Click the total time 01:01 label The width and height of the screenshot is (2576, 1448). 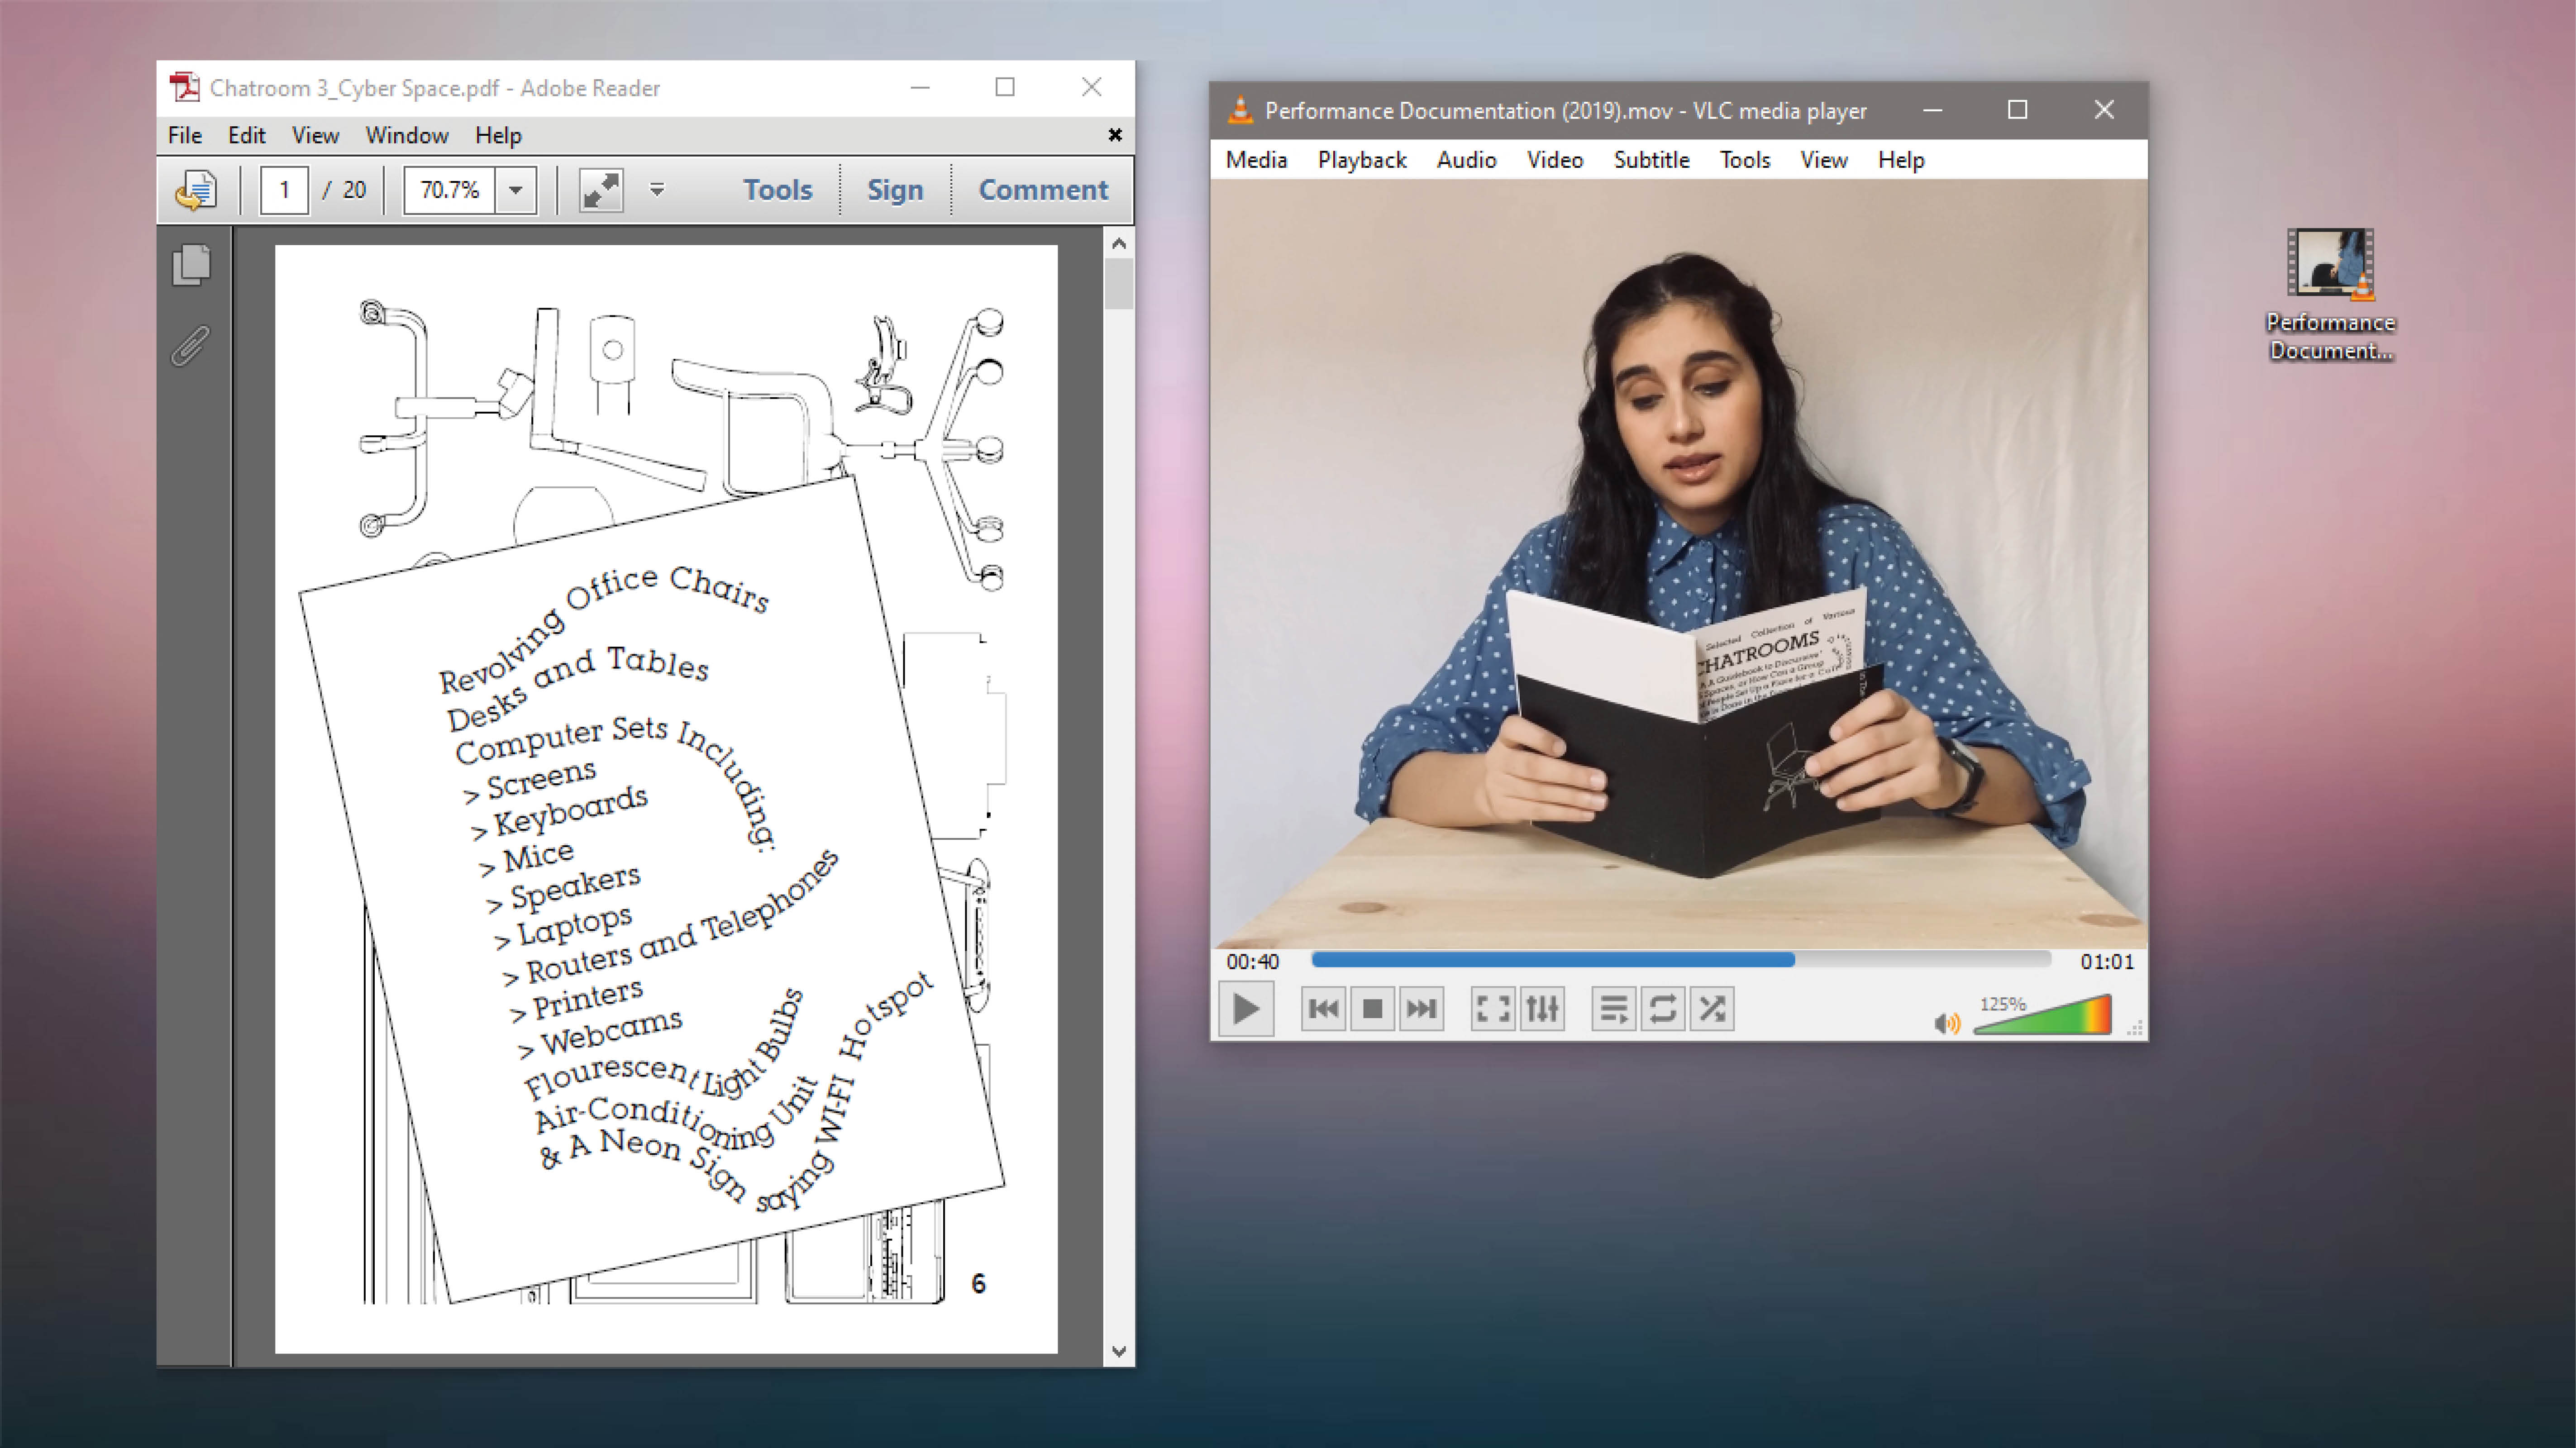coord(2107,962)
